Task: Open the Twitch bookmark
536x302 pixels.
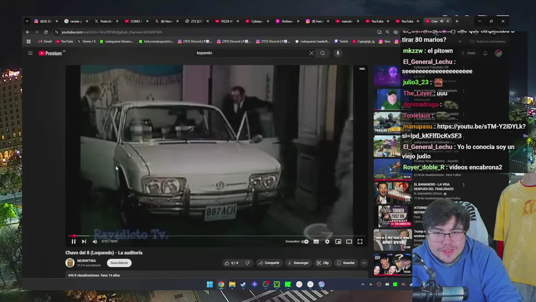Action: 341,42
